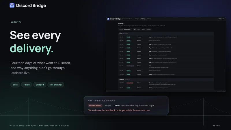Click The Common Room name in the app header
This screenshot has width=231, height=130.
(127, 19)
